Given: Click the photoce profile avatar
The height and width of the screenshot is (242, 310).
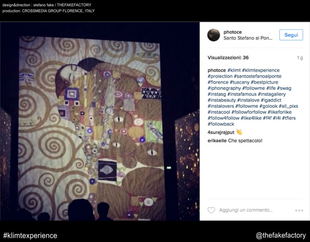Looking at the screenshot, I should 213,35.
